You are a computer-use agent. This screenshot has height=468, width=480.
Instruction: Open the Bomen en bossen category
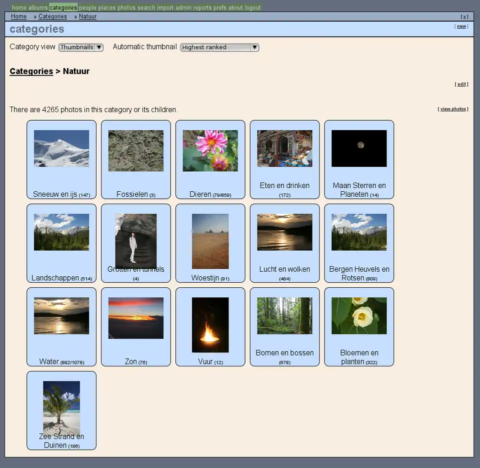[284, 315]
